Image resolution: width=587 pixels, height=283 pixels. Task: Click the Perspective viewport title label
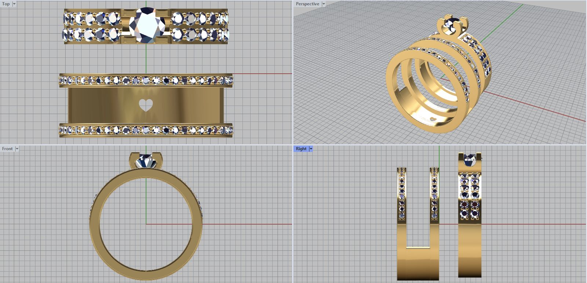click(x=307, y=4)
